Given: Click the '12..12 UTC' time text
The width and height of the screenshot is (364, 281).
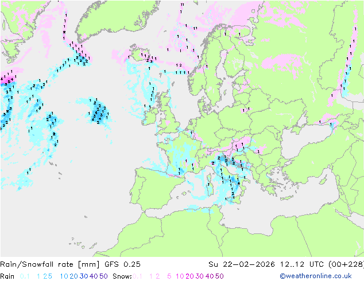Looking at the screenshot, I should pos(303,264).
